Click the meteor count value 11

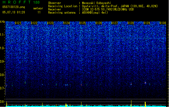[39, 12]
